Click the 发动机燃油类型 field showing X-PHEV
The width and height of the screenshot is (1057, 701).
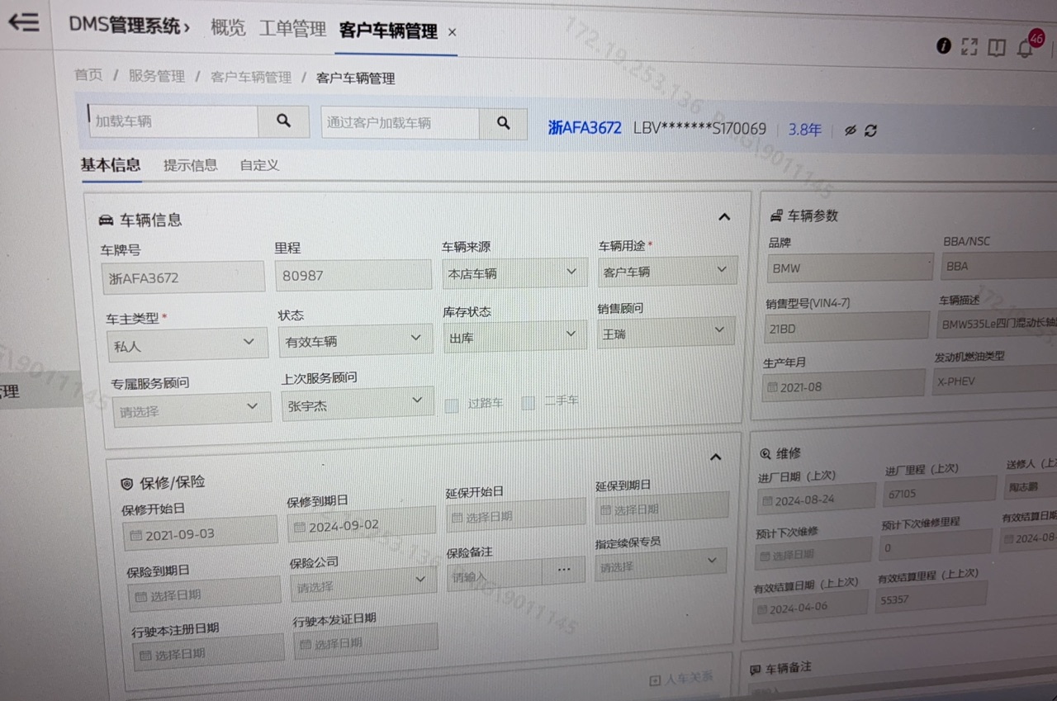click(995, 381)
